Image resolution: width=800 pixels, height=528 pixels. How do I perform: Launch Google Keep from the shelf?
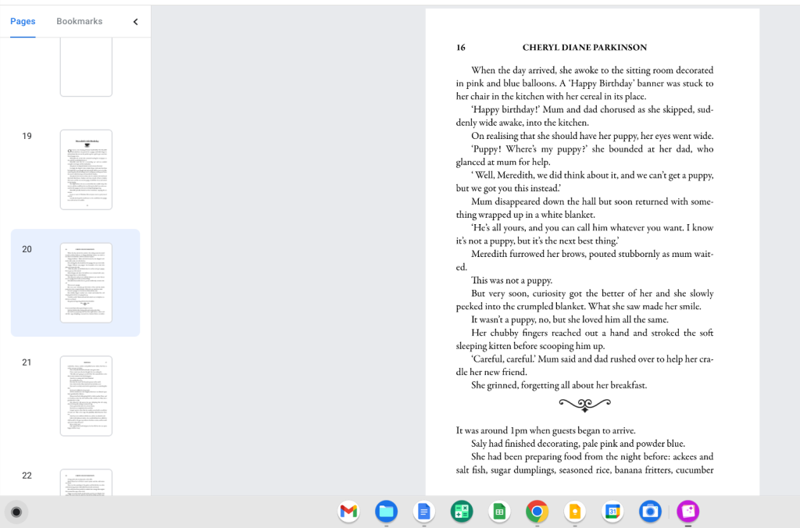(575, 511)
